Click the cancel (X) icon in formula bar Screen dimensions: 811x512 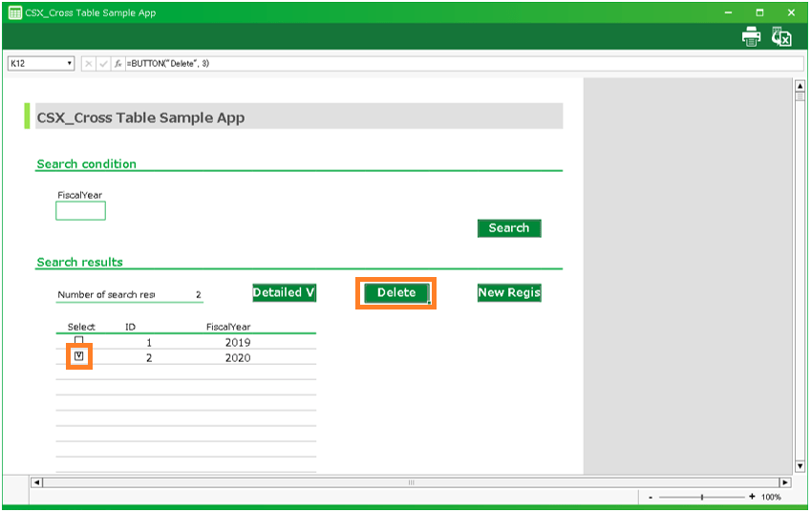89,63
